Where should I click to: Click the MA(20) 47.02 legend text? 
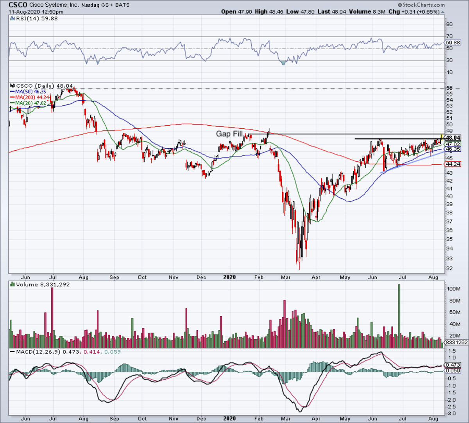pos(30,103)
